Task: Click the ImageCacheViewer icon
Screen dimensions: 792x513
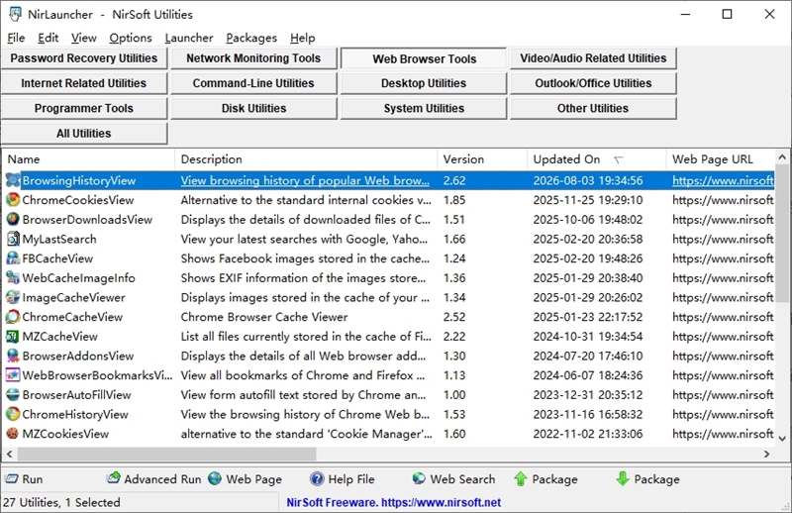Action: [13, 297]
